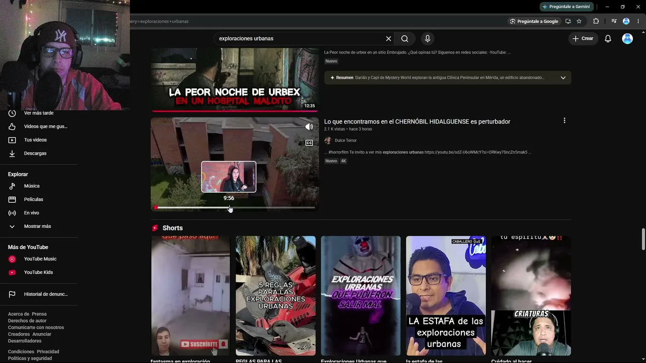Open video titled Lo que encontramos en el CHERNÓBIL HIDALGUENSE

pyautogui.click(x=417, y=122)
